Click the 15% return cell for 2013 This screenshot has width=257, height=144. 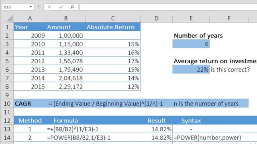(x=113, y=70)
